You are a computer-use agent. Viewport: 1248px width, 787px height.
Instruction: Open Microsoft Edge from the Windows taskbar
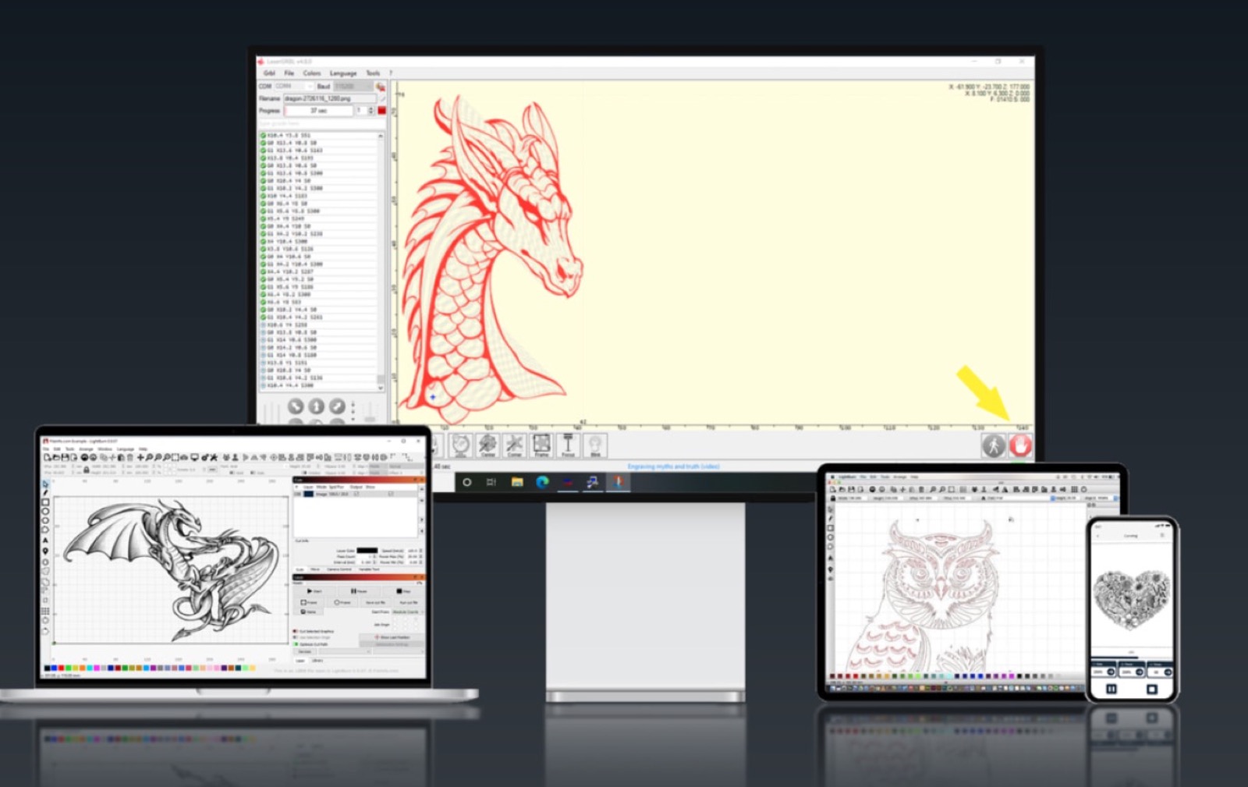point(542,482)
